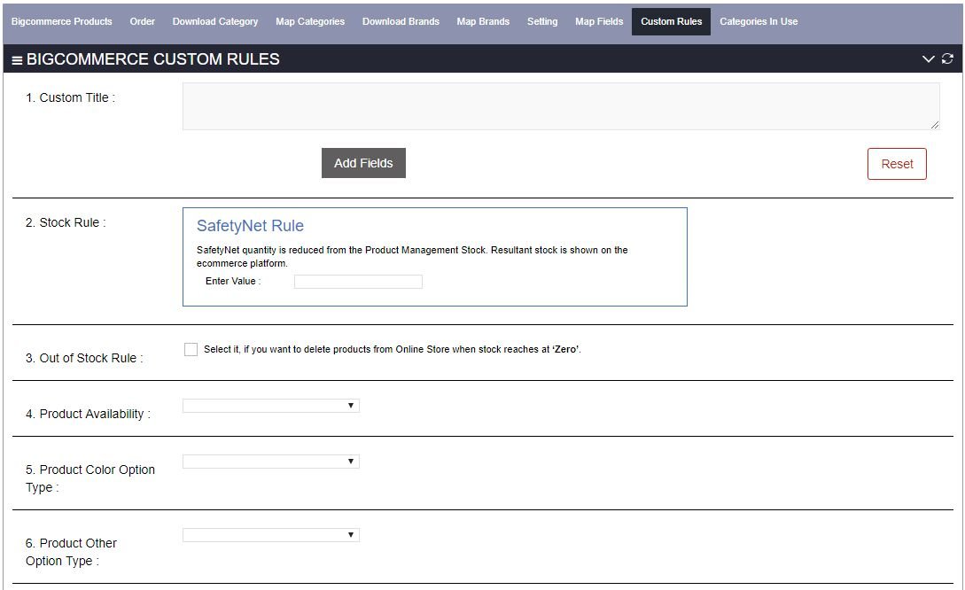The width and height of the screenshot is (965, 590).
Task: Click the '1. Custom Title :' label
Action: [70, 97]
